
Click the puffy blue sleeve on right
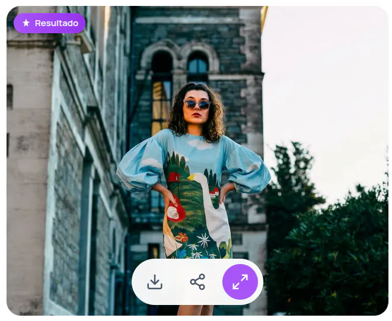[248, 168]
